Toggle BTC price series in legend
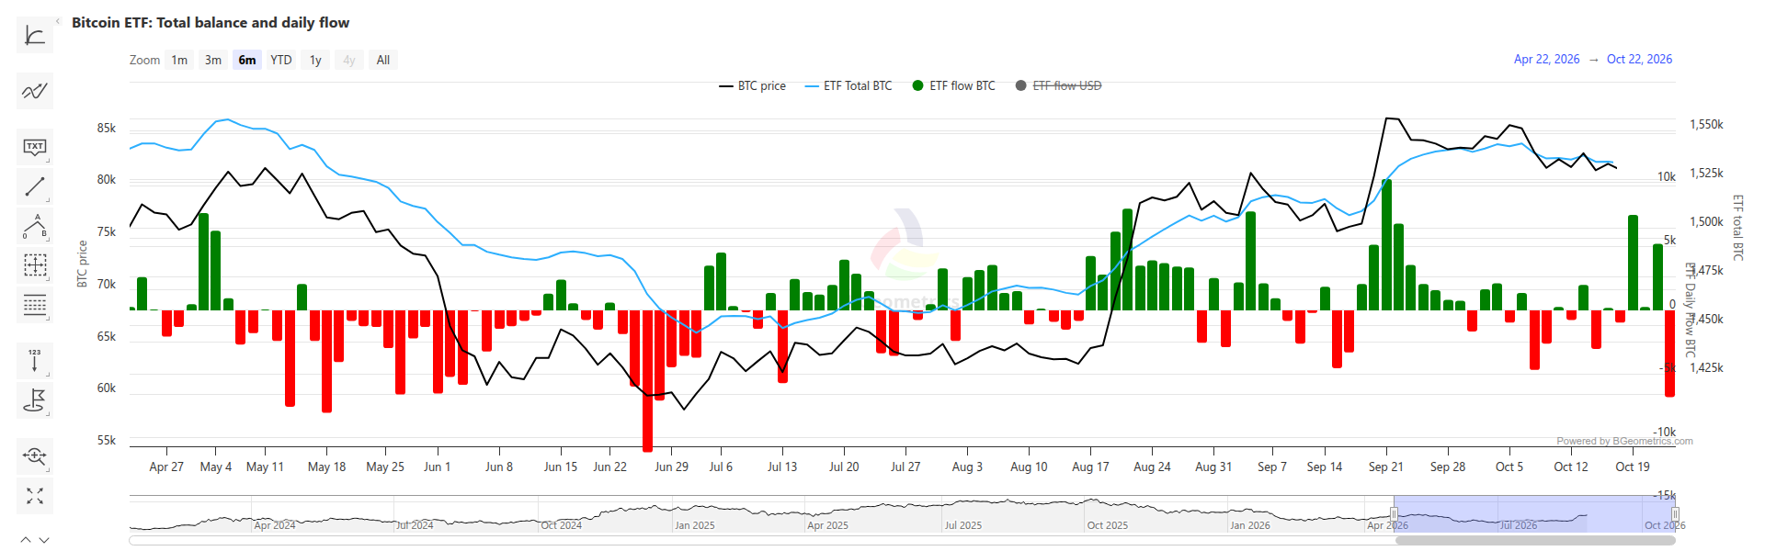This screenshot has width=1765, height=551. (752, 85)
